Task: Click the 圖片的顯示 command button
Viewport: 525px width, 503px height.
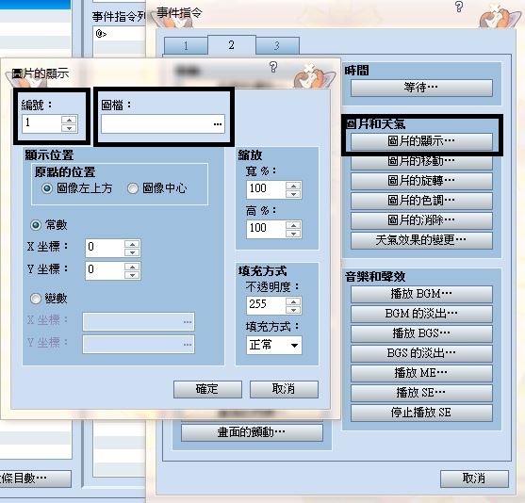Action: 421,141
